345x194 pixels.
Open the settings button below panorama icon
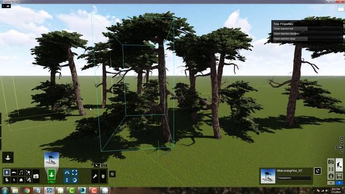point(331,183)
